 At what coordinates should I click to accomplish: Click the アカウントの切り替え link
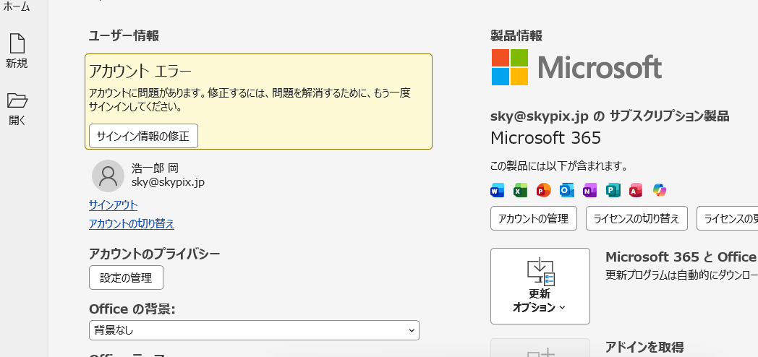pos(132,224)
